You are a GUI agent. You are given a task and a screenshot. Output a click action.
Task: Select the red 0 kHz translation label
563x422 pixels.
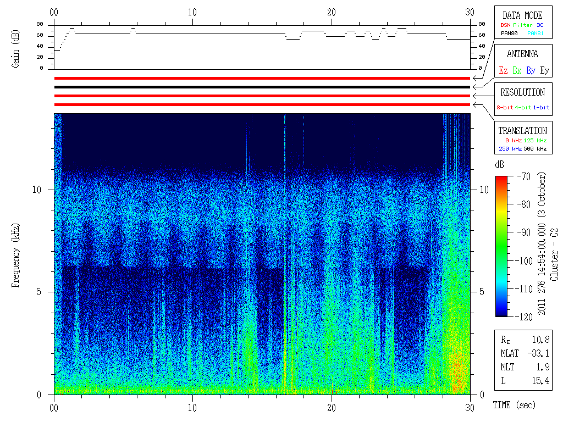pos(514,141)
